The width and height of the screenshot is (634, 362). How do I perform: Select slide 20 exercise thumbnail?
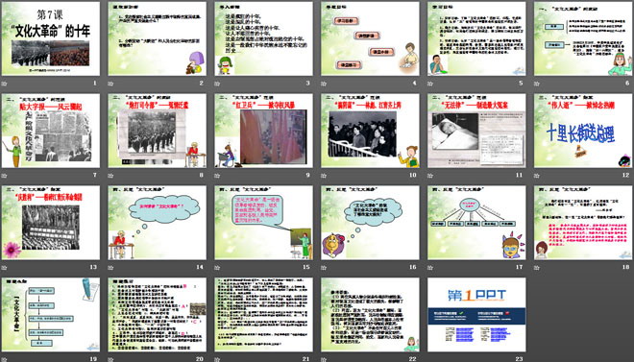(x=157, y=315)
